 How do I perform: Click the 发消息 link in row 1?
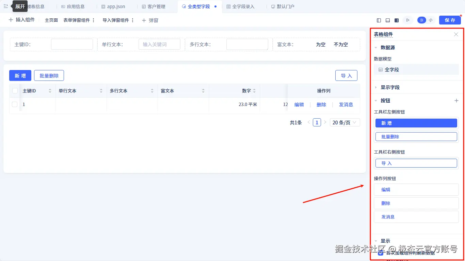click(x=346, y=105)
